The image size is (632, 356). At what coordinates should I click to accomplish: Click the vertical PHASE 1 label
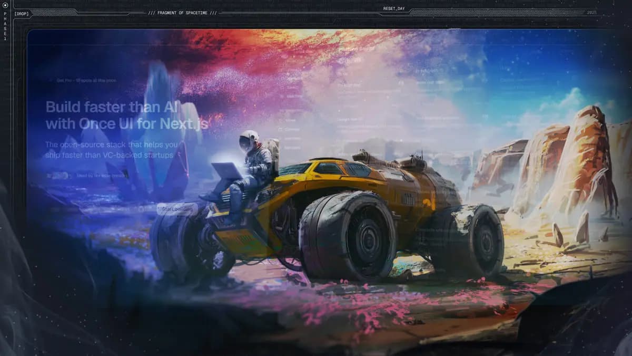click(5, 26)
